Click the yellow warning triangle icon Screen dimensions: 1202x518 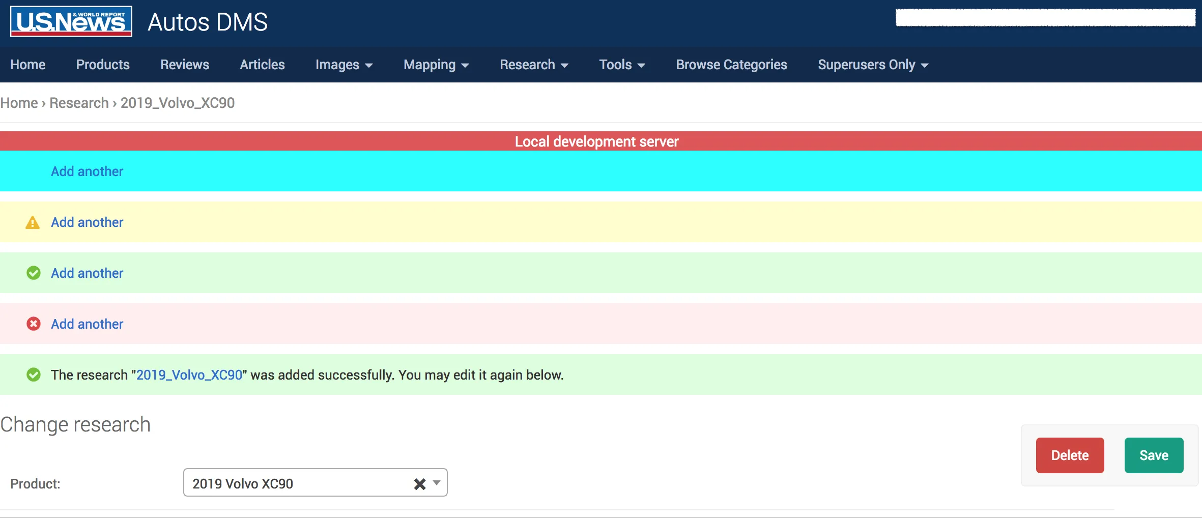coord(33,222)
